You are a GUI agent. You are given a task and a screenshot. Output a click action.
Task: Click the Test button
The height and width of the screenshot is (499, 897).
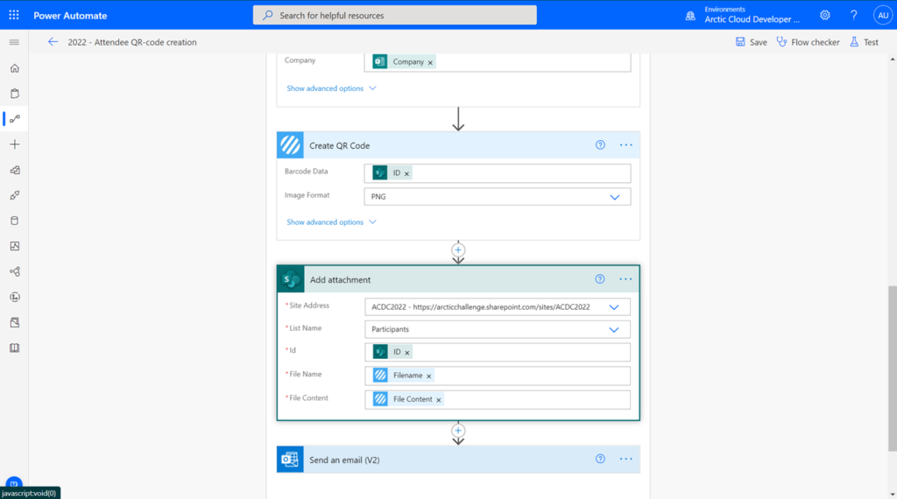tap(864, 42)
